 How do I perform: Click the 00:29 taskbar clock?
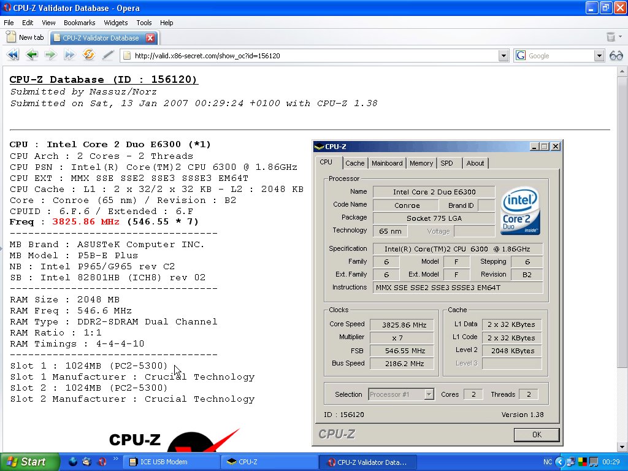coord(611,462)
